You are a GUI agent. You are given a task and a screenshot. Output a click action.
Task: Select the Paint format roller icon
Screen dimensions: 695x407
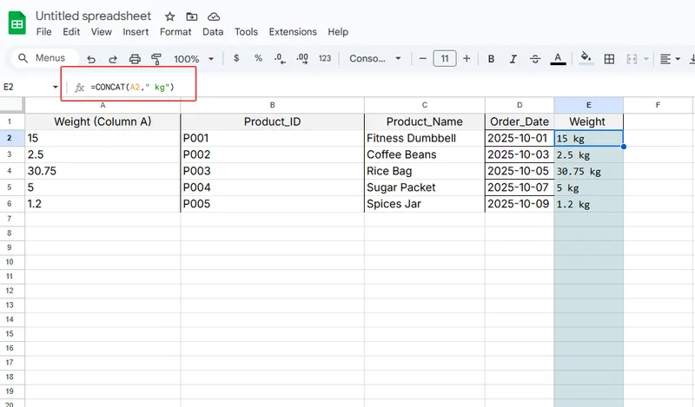coord(156,59)
